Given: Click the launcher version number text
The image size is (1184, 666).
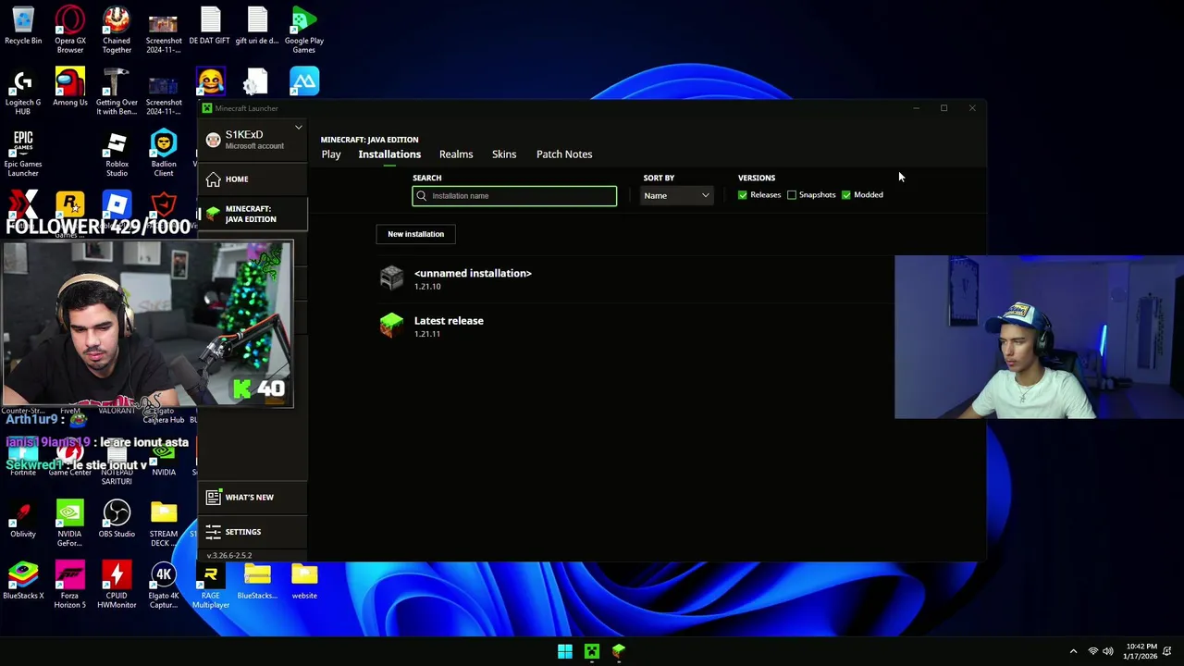Looking at the screenshot, I should 229,556.
